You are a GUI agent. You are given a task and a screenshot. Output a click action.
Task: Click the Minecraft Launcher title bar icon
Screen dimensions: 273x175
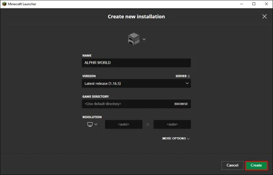pyautogui.click(x=4, y=4)
